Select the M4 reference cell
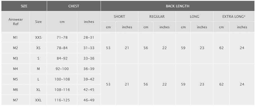257x107 pixels. (15, 69)
